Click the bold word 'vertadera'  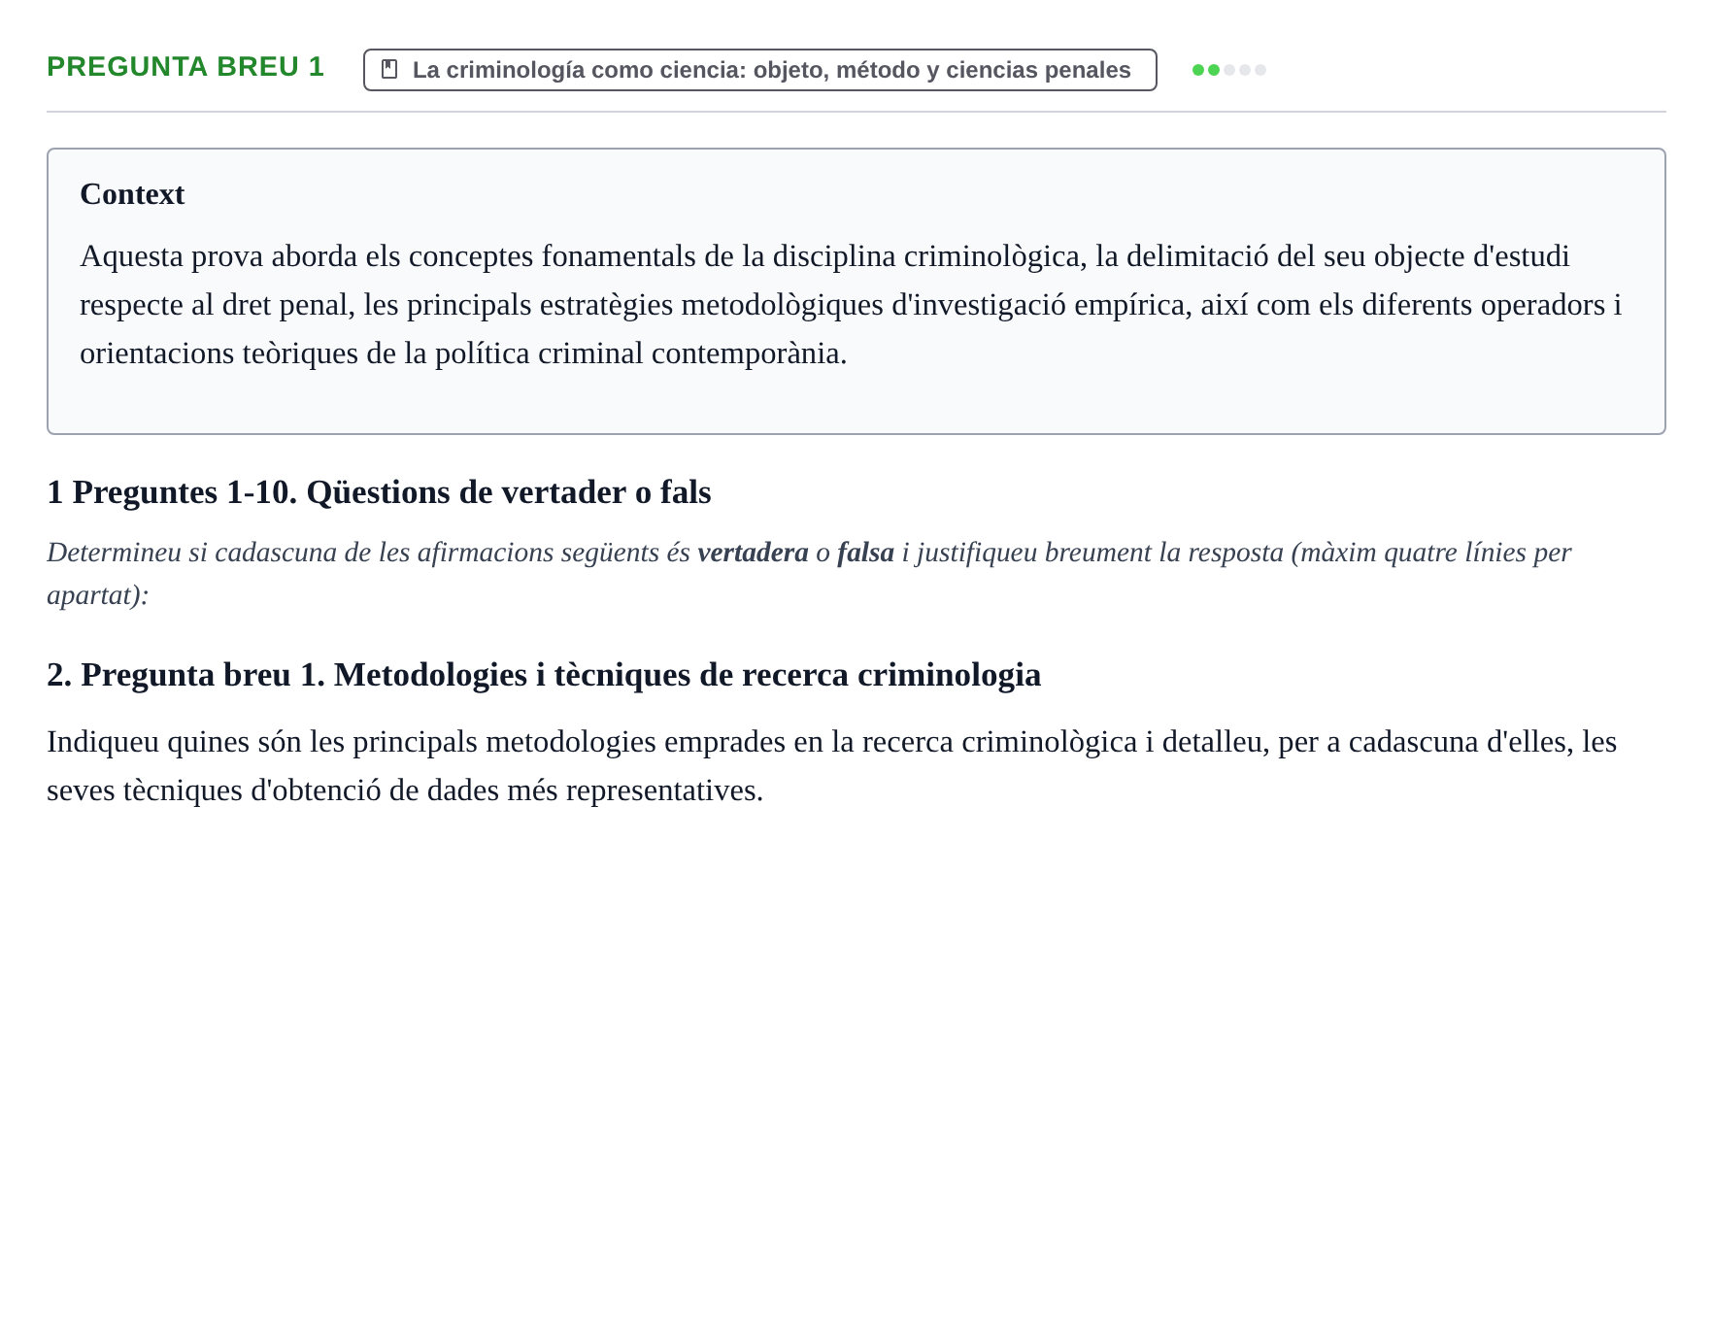[x=753, y=553]
